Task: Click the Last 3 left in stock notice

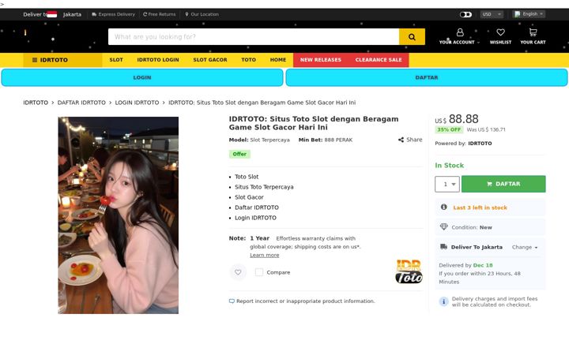Action: tap(480, 207)
